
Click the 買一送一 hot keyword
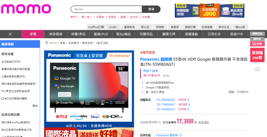tap(87, 17)
